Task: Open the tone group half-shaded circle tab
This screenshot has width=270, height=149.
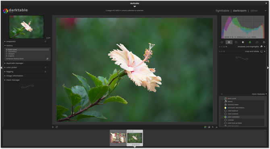Action: coord(243,42)
